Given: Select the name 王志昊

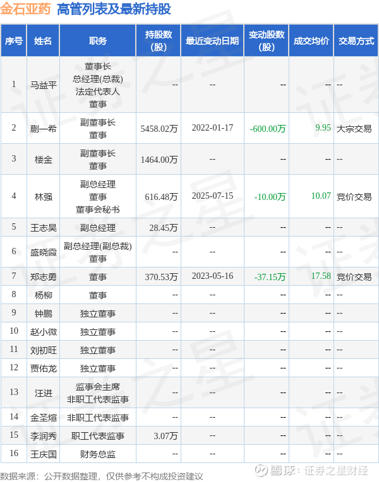Looking at the screenshot, I should click(43, 228).
